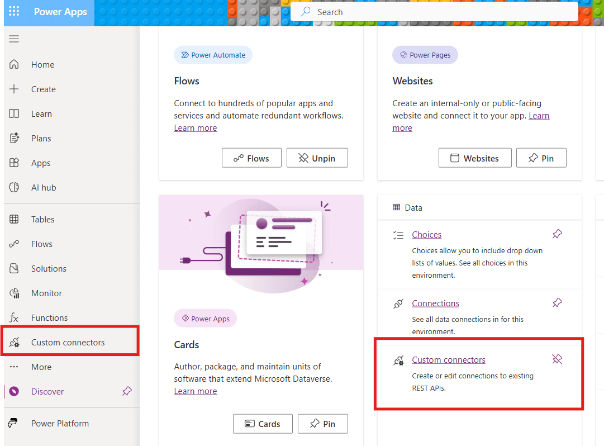Pin Connections to the navigation
This screenshot has width=604, height=446.
pos(557,303)
